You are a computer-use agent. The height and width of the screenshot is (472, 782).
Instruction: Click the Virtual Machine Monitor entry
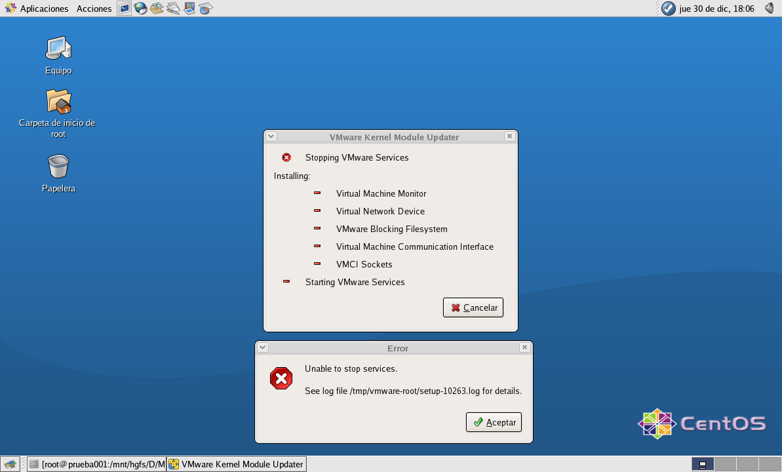[381, 193]
